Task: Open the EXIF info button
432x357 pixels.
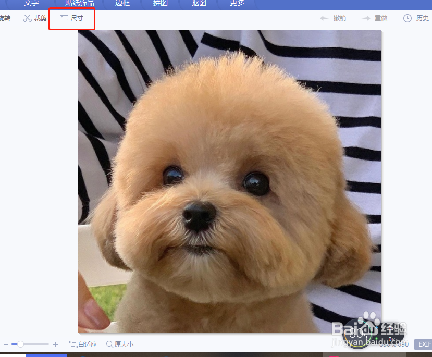Action: click(x=423, y=344)
